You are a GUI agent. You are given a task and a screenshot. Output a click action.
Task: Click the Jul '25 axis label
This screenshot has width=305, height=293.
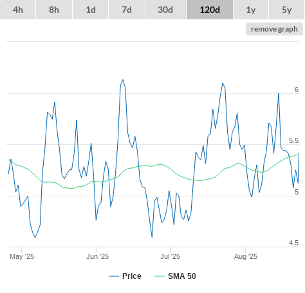[170, 256]
